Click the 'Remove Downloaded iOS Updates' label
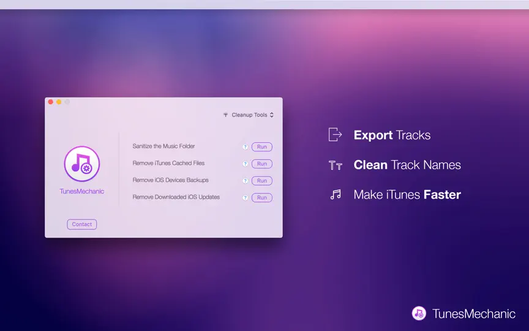529x331 pixels. tap(176, 197)
